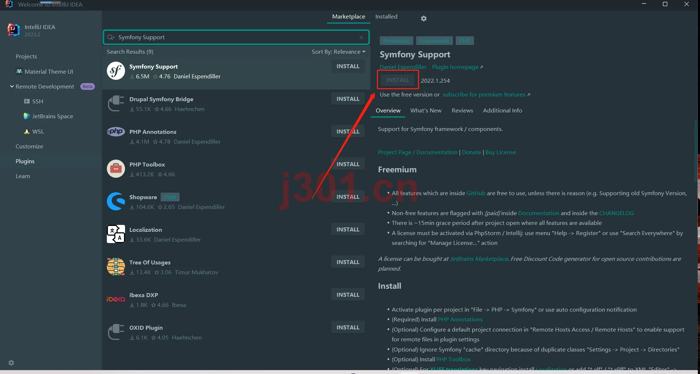
Task: Click the Search Results (9) label
Action: [x=130, y=52]
